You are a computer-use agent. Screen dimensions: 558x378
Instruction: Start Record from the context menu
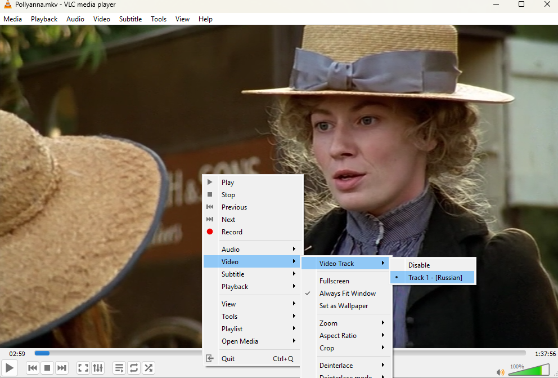(253, 232)
